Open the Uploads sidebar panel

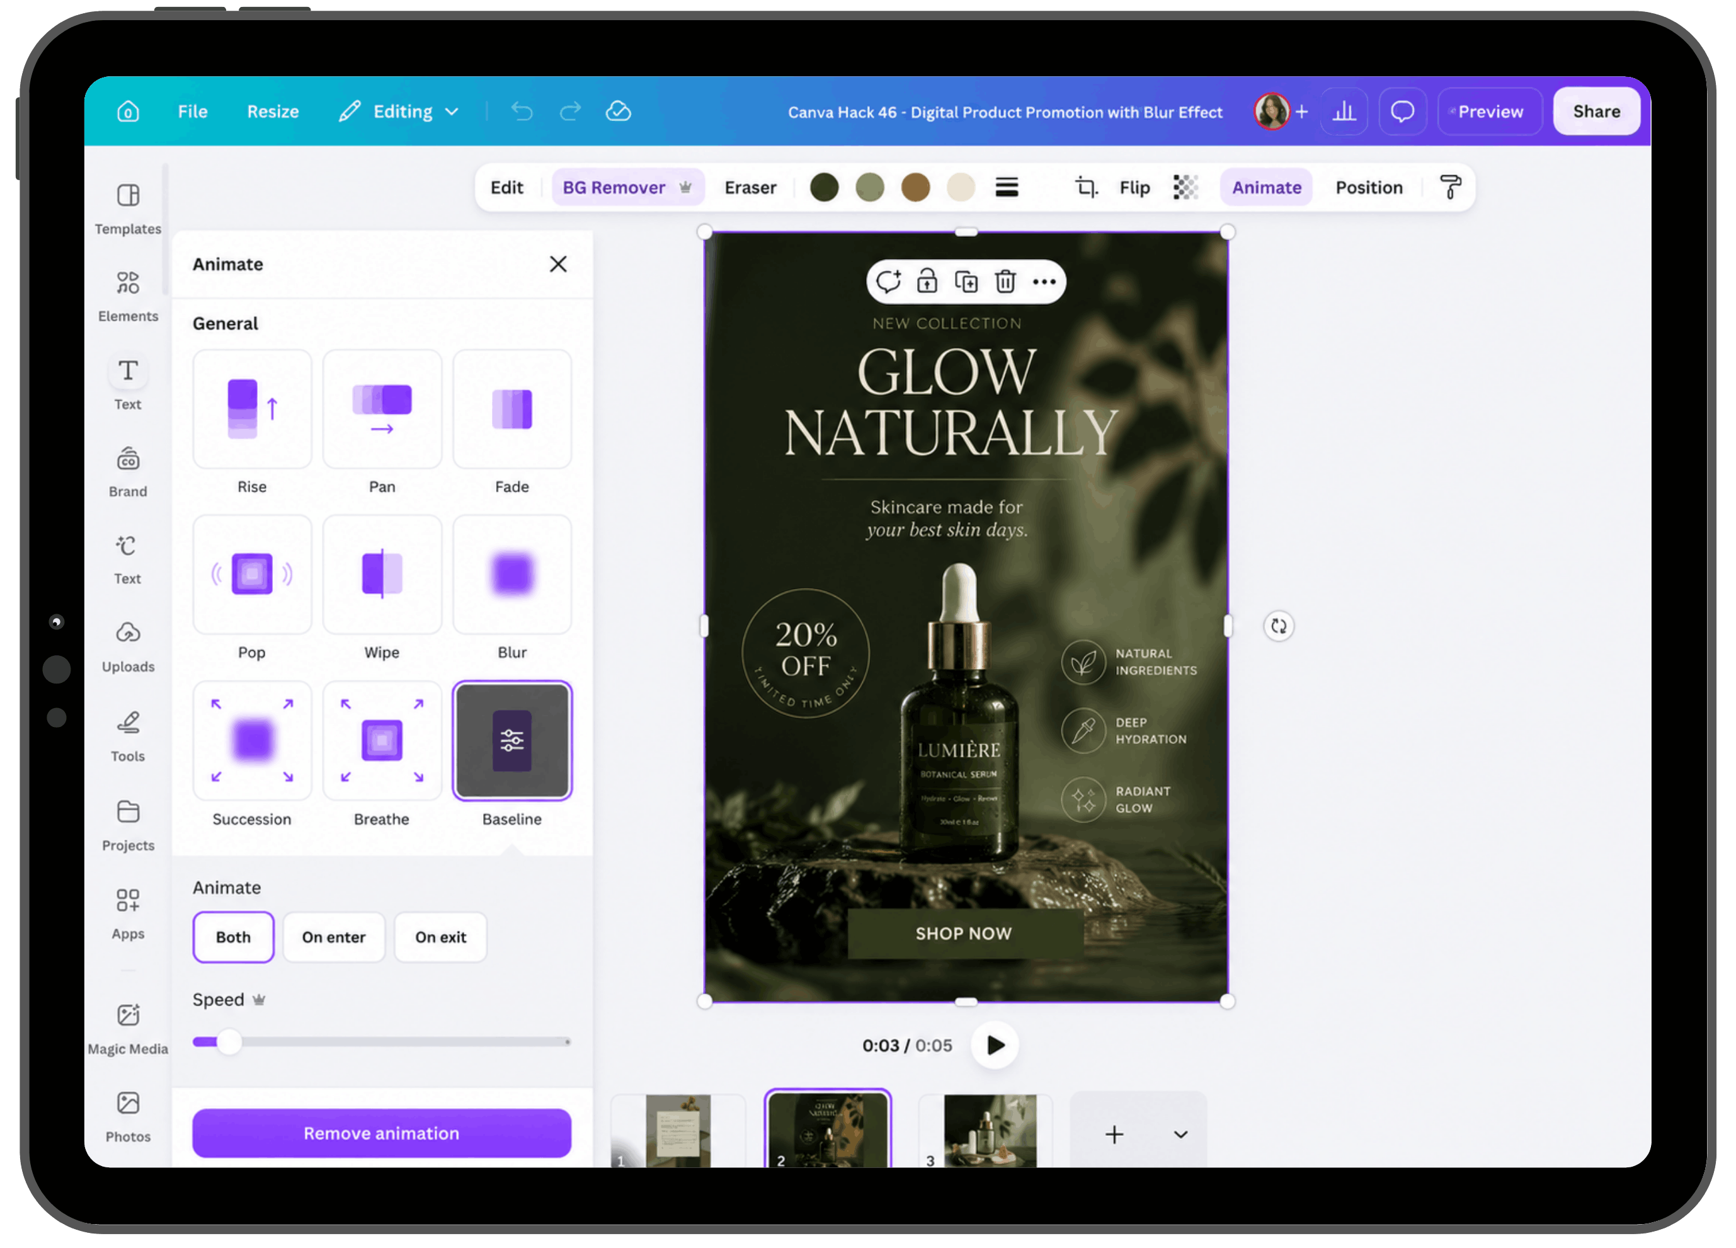click(128, 648)
